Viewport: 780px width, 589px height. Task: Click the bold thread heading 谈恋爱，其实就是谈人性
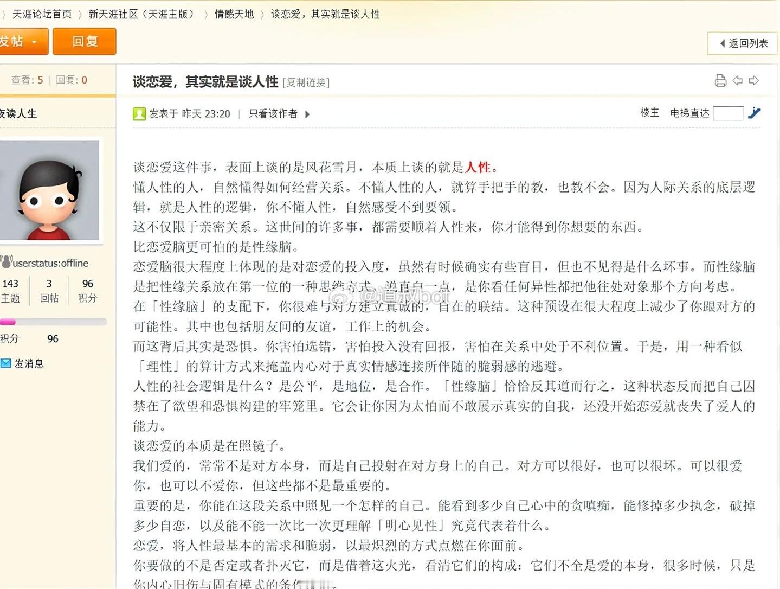point(205,82)
